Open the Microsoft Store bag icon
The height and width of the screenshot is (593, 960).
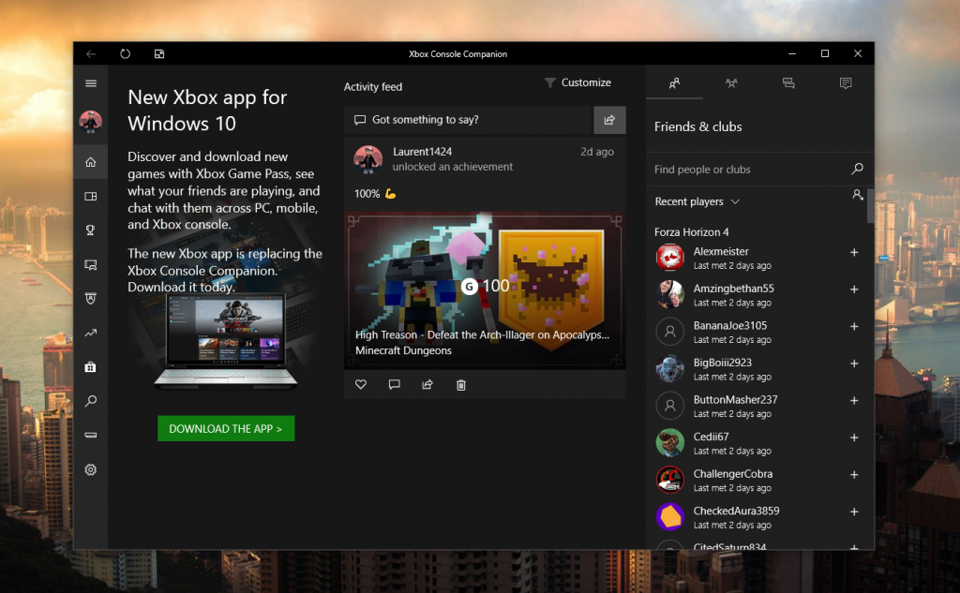tap(91, 366)
